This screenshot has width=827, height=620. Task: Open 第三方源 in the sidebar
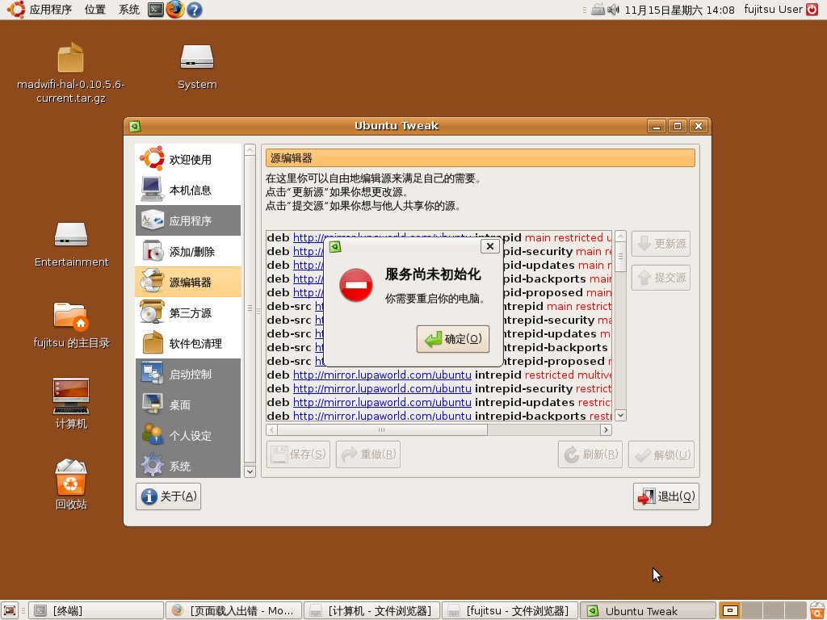point(188,312)
